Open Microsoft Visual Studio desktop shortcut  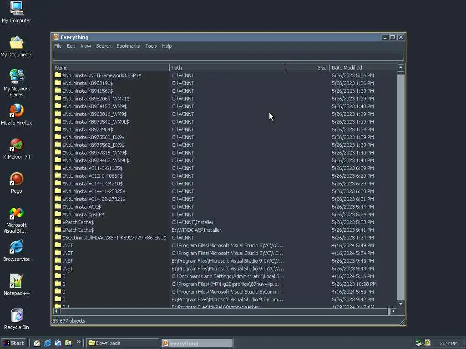tap(16, 220)
